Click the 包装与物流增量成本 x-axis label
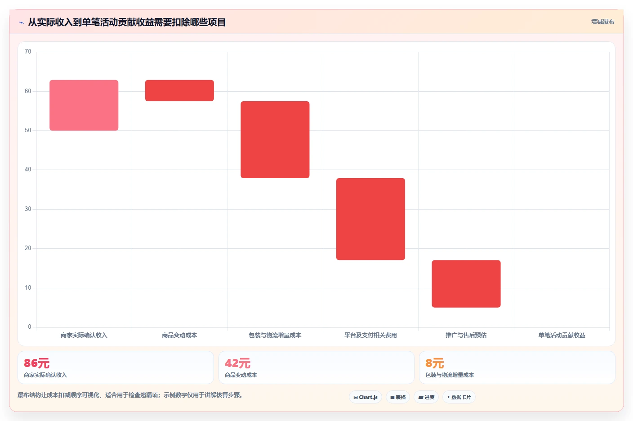 (x=275, y=335)
